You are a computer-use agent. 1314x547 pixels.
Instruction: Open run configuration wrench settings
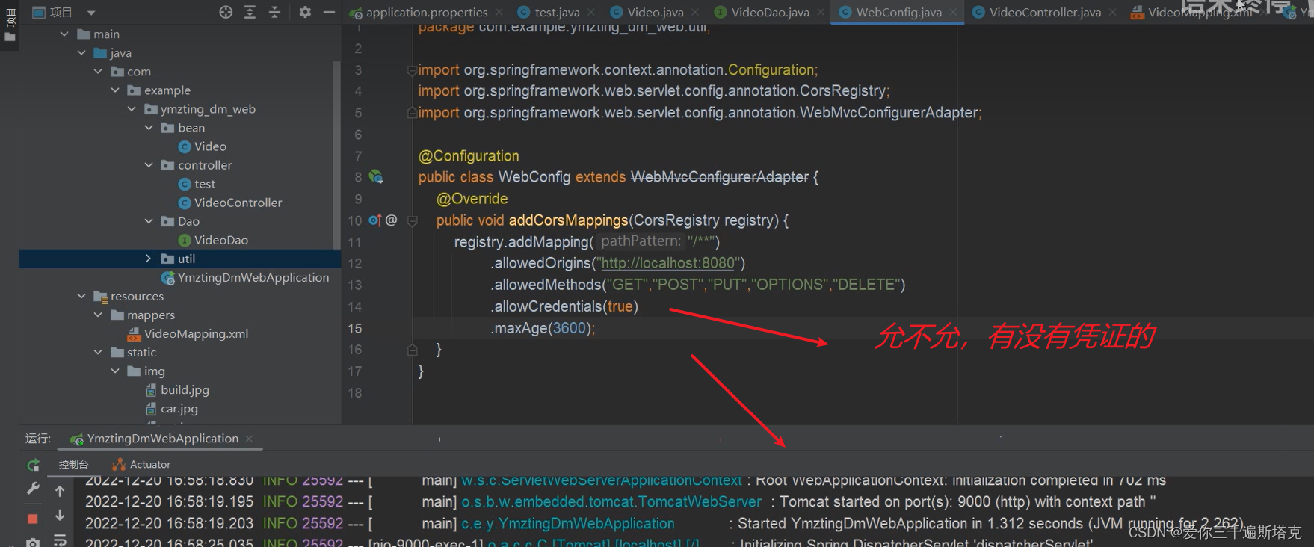point(33,488)
